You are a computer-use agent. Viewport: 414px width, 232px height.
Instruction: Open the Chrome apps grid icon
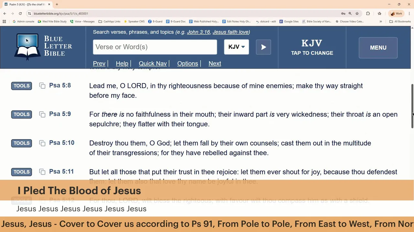tap(4, 22)
